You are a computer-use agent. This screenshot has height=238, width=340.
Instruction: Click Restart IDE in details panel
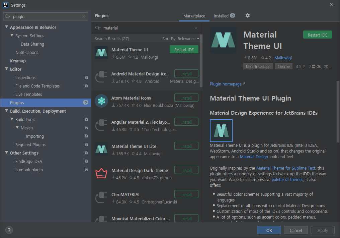[x=318, y=35]
